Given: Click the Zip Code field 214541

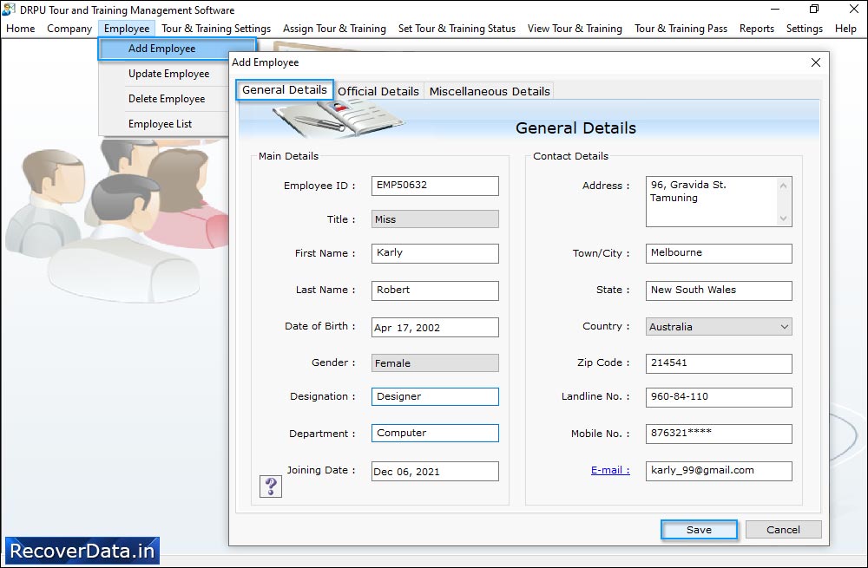Looking at the screenshot, I should [x=719, y=363].
